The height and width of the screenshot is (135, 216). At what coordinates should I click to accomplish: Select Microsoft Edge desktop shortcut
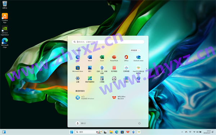(x=5, y=43)
